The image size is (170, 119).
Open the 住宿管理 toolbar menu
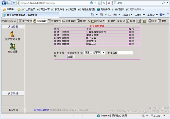click(x=55, y=21)
